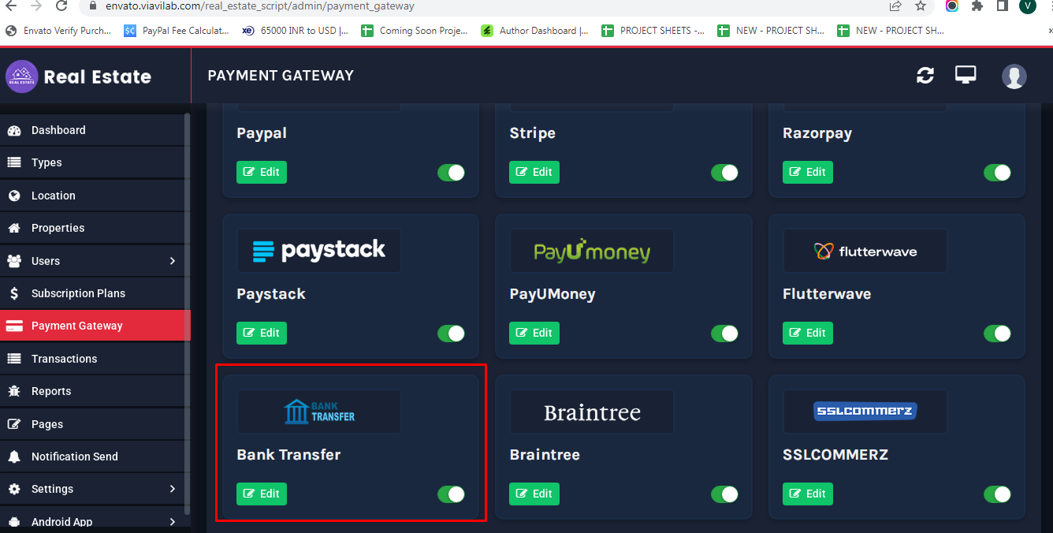Open the 65000 INR to USD bookmark

click(x=296, y=31)
